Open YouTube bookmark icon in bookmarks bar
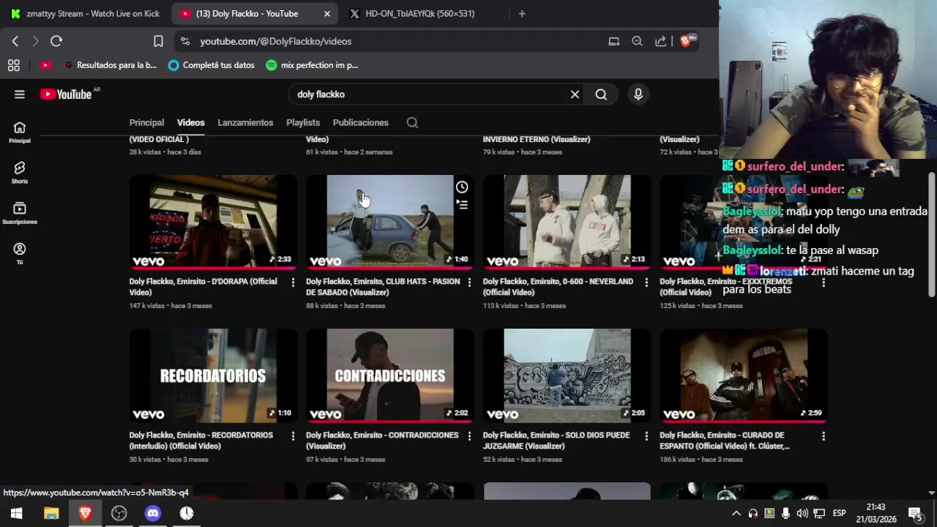The height and width of the screenshot is (527, 937). (45, 65)
